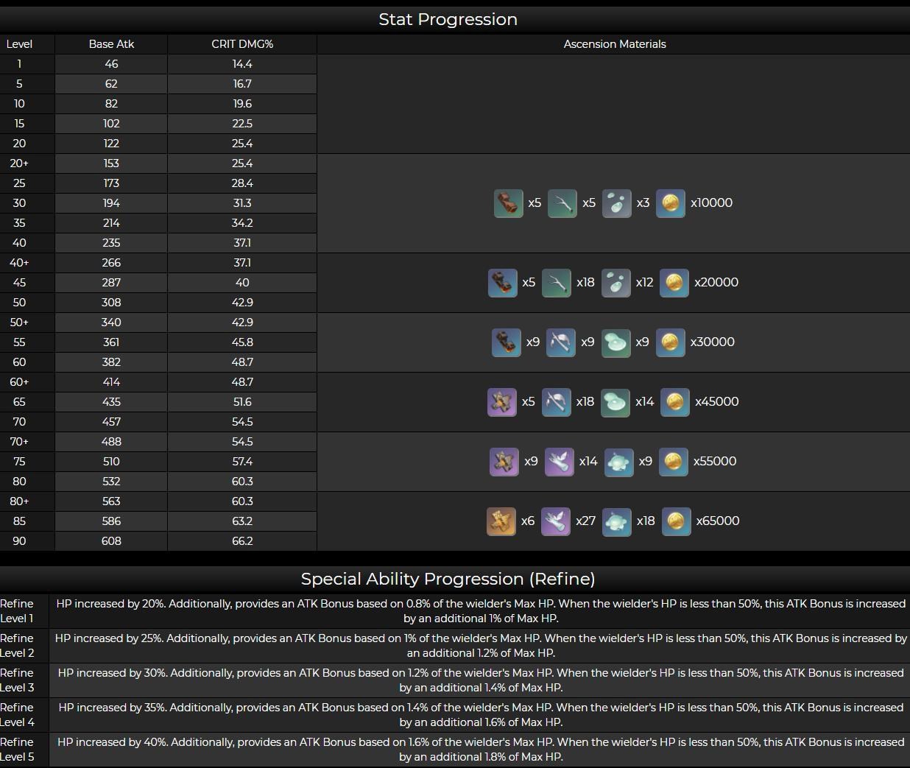Click the blade material icon in the x30000 row
This screenshot has width=910, height=768.
[561, 342]
